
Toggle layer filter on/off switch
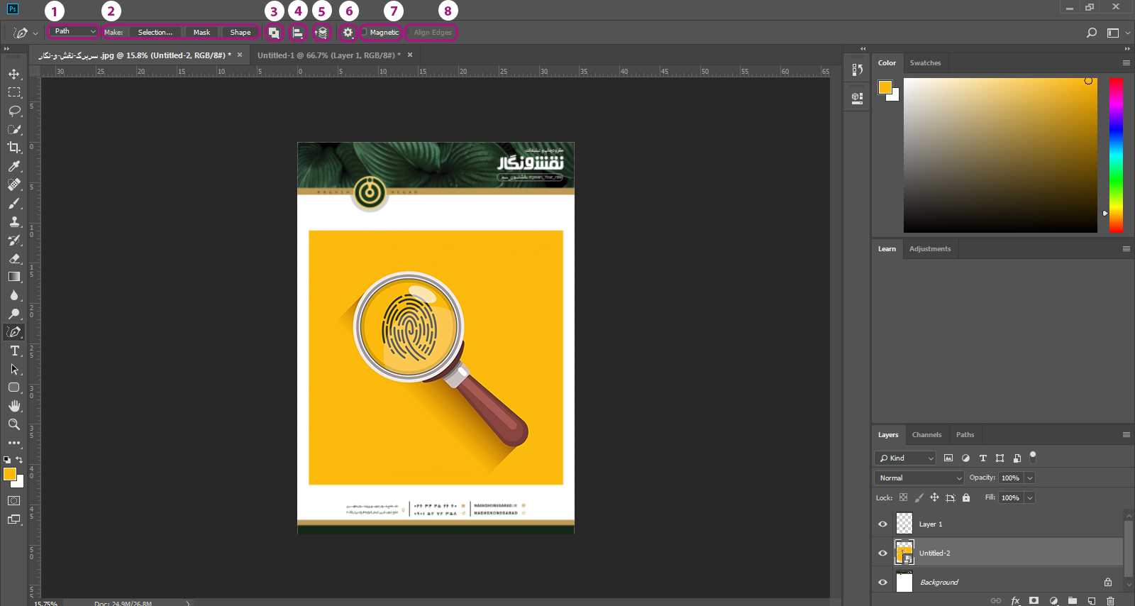[1033, 456]
